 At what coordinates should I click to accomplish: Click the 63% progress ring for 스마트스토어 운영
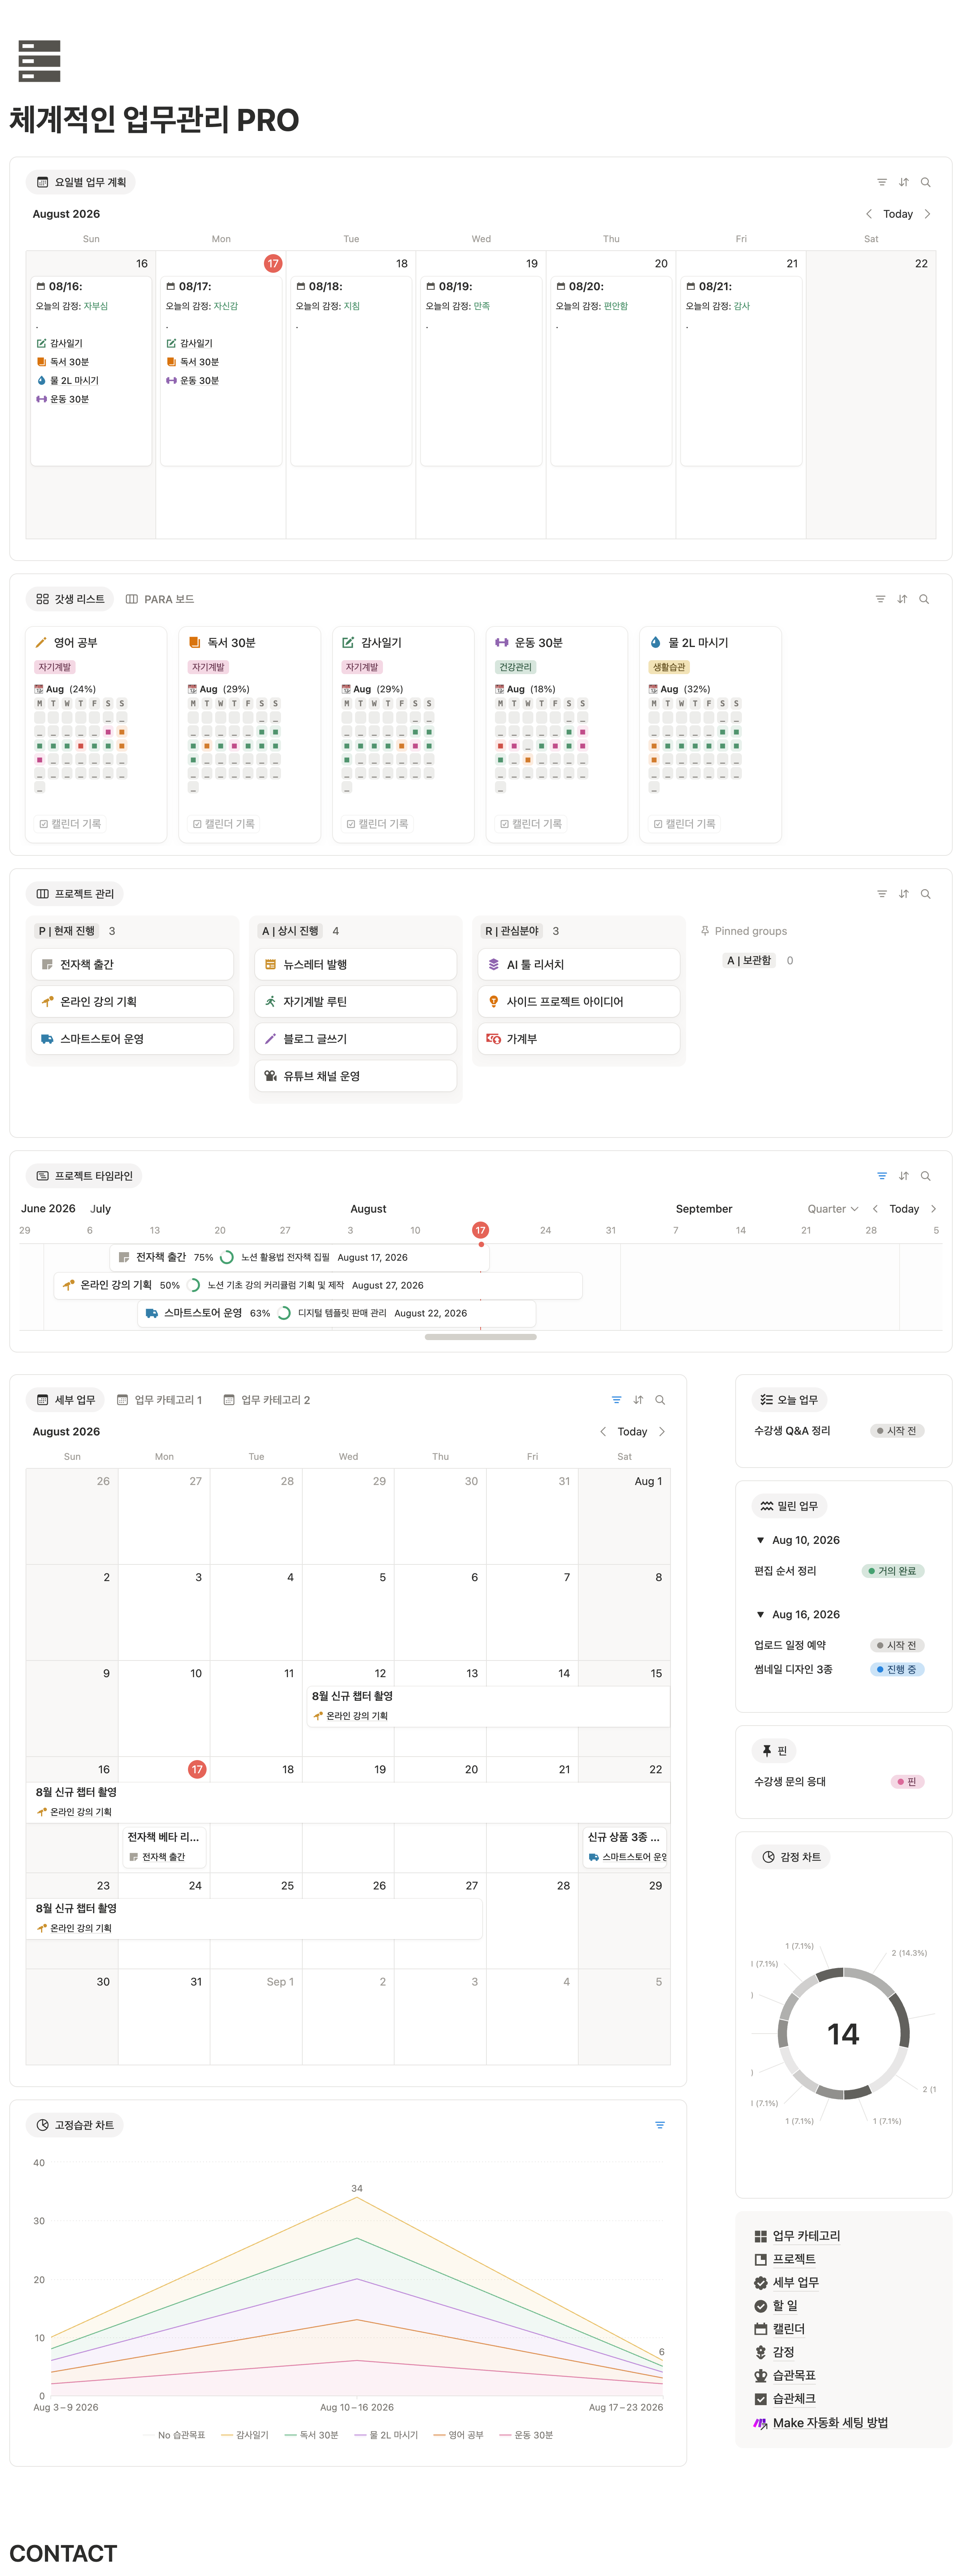[284, 1313]
